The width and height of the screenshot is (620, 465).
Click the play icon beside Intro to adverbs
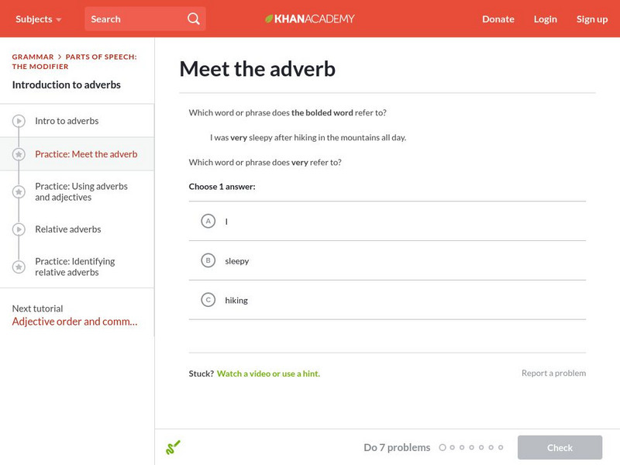[17, 120]
